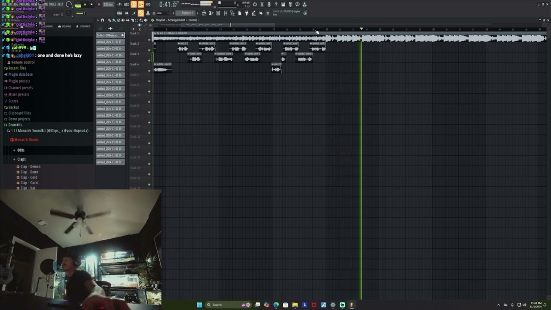Screen dimensions: 551x310
Task: Select the Clap - Demon sample
Action: click(28, 167)
